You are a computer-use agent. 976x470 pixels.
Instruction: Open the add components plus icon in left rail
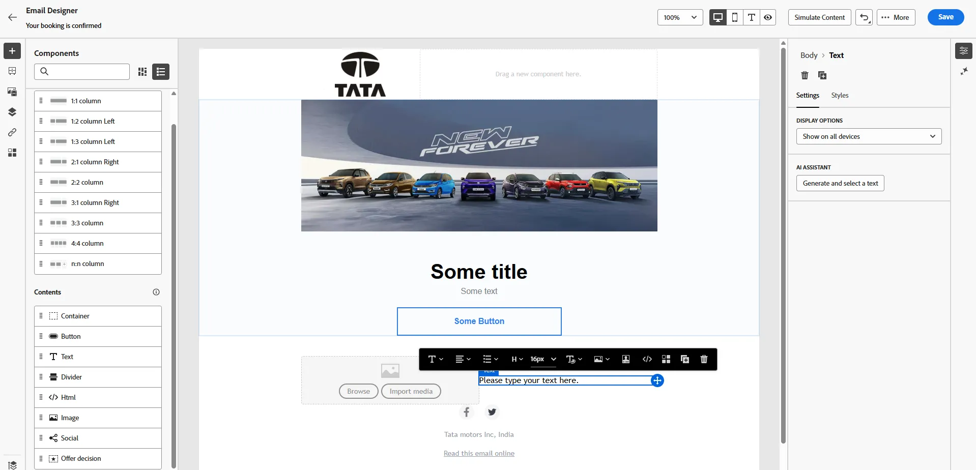[x=12, y=51]
